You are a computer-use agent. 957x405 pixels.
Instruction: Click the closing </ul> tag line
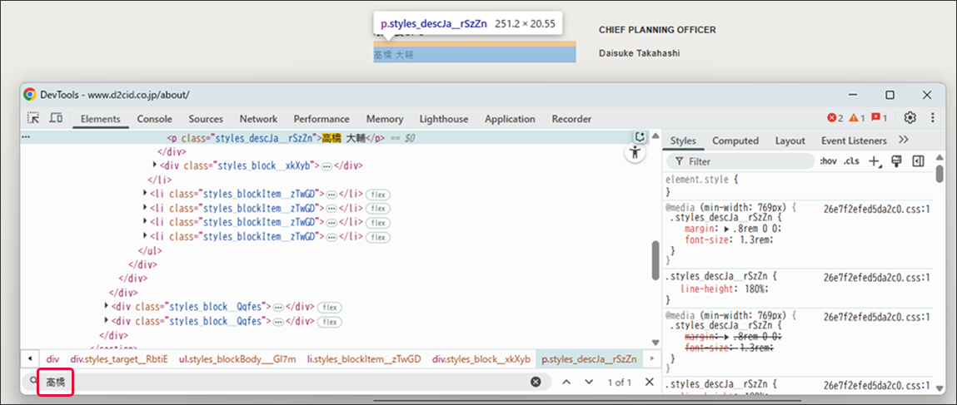click(148, 250)
